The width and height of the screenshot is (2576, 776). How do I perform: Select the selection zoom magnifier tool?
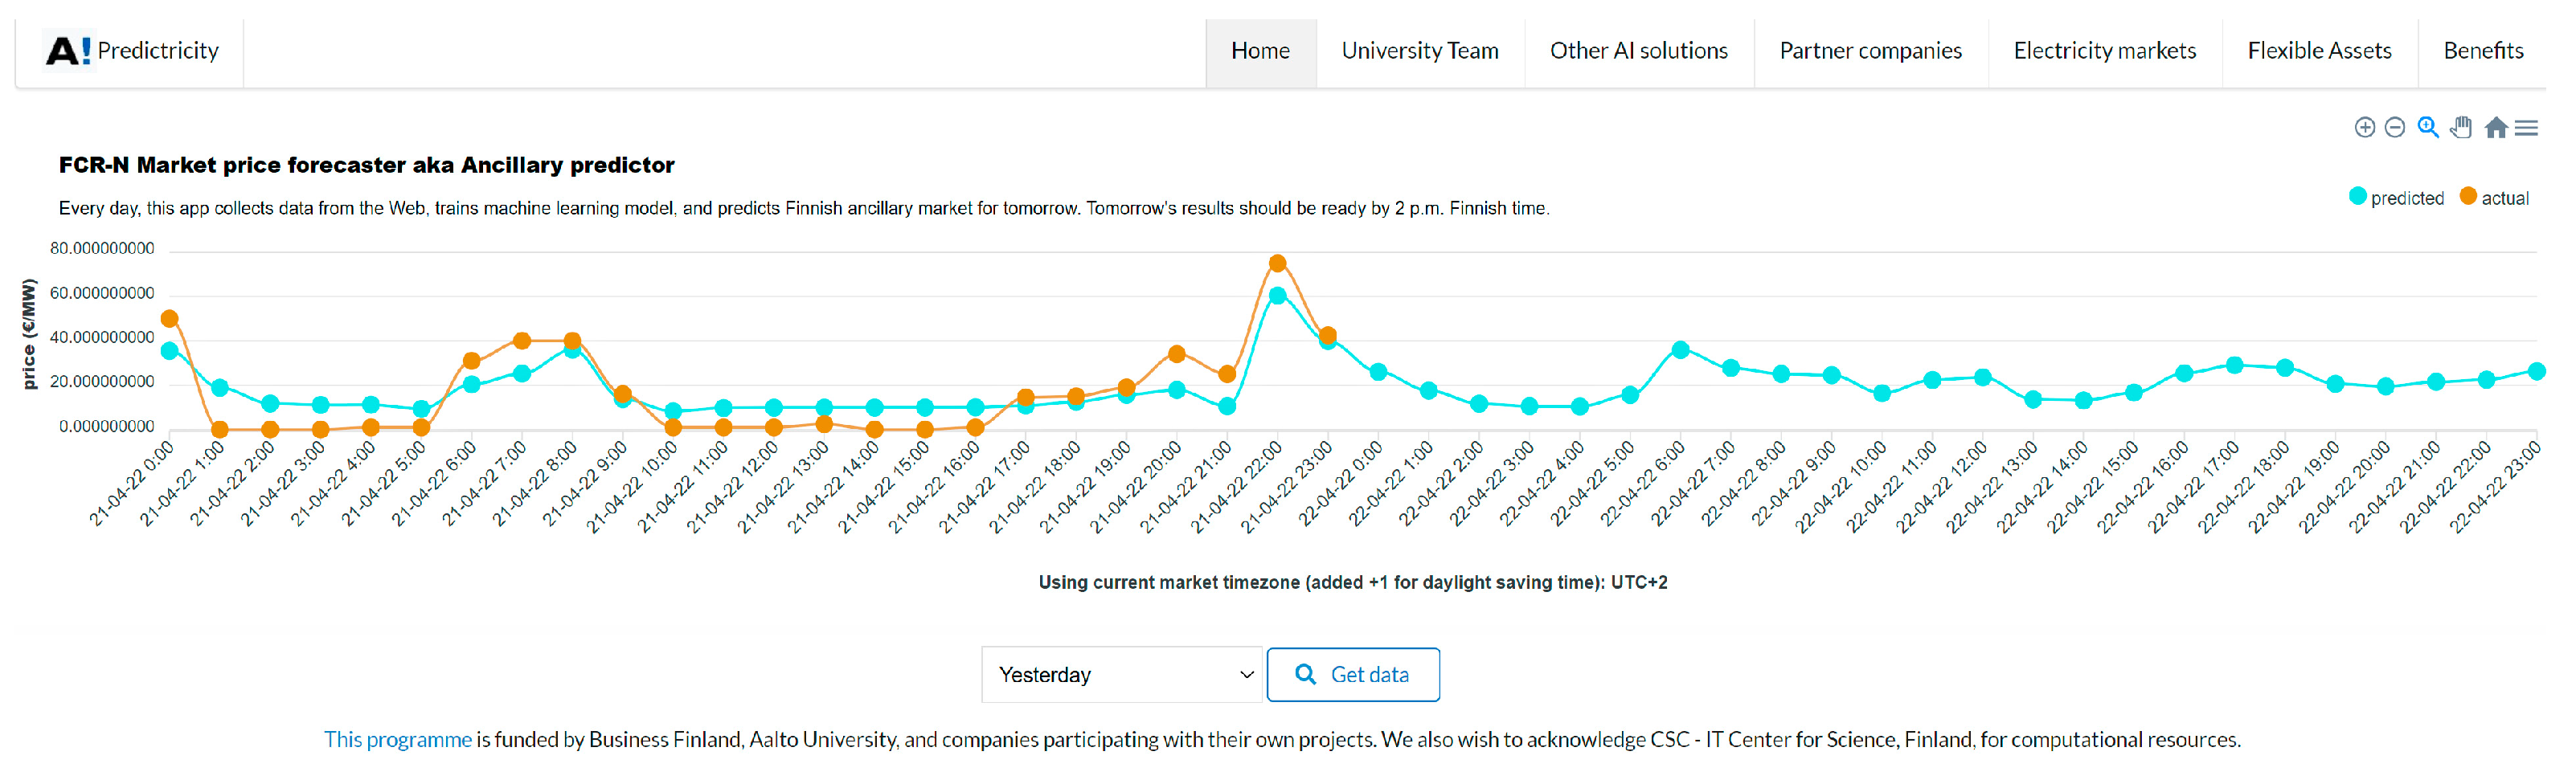(2427, 127)
